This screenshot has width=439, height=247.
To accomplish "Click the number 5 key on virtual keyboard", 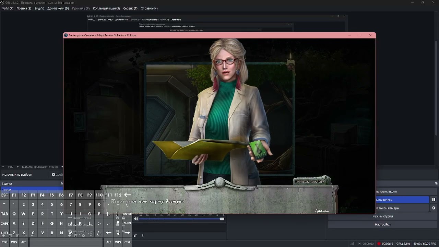I will coord(52,204).
